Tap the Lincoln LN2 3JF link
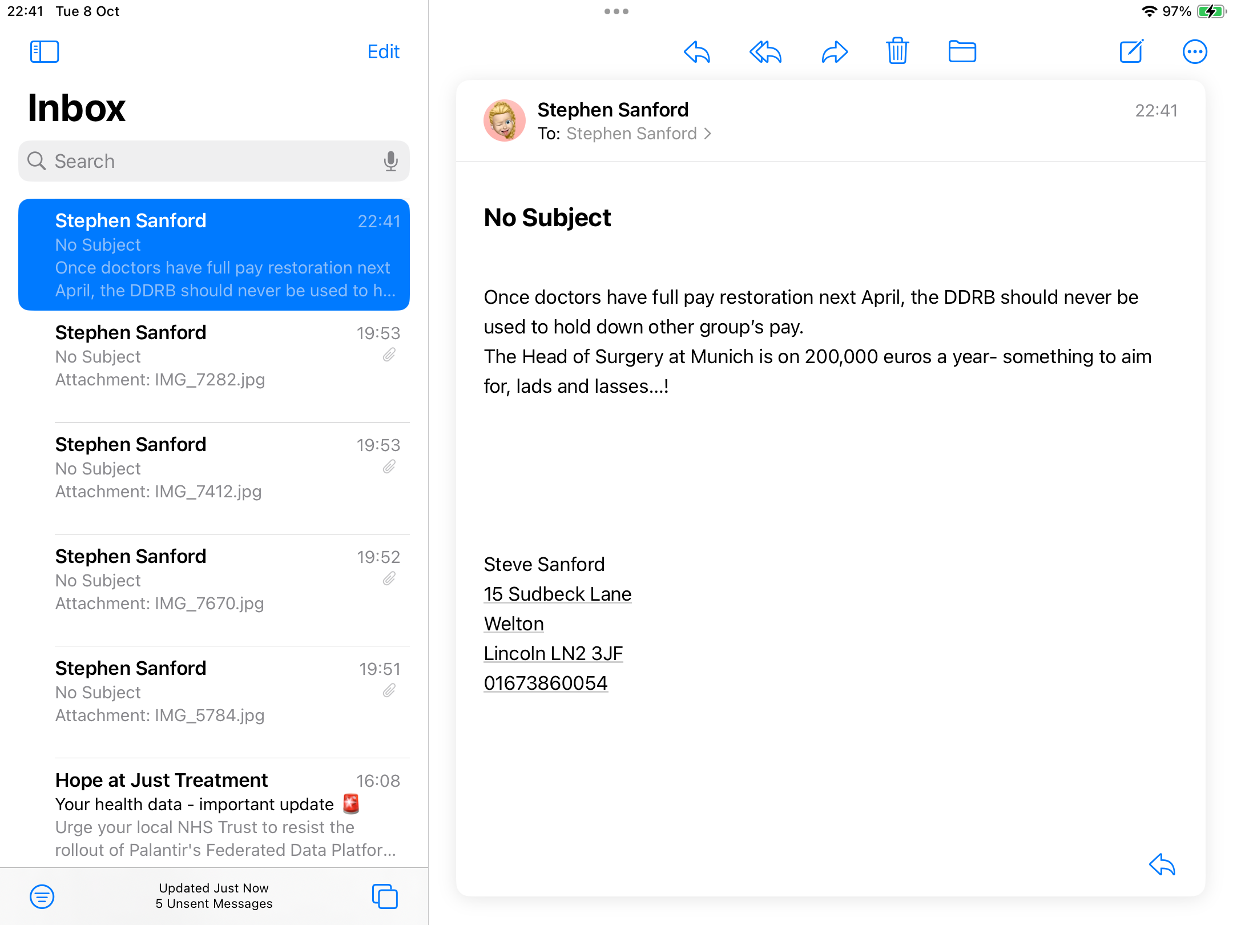 (x=553, y=653)
